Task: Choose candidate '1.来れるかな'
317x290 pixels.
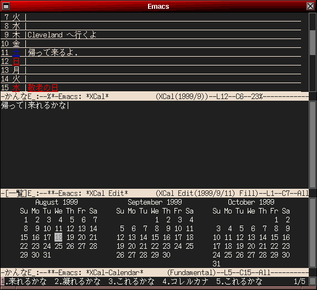Action: (24, 281)
